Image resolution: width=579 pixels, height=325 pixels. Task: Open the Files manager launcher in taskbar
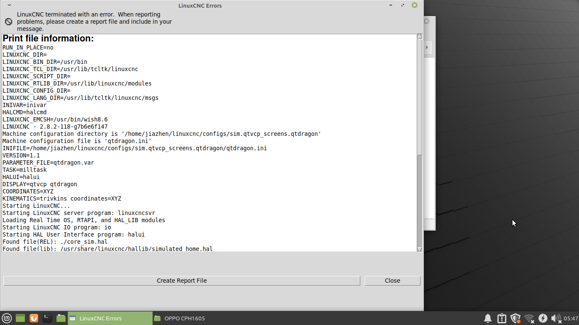point(61,318)
